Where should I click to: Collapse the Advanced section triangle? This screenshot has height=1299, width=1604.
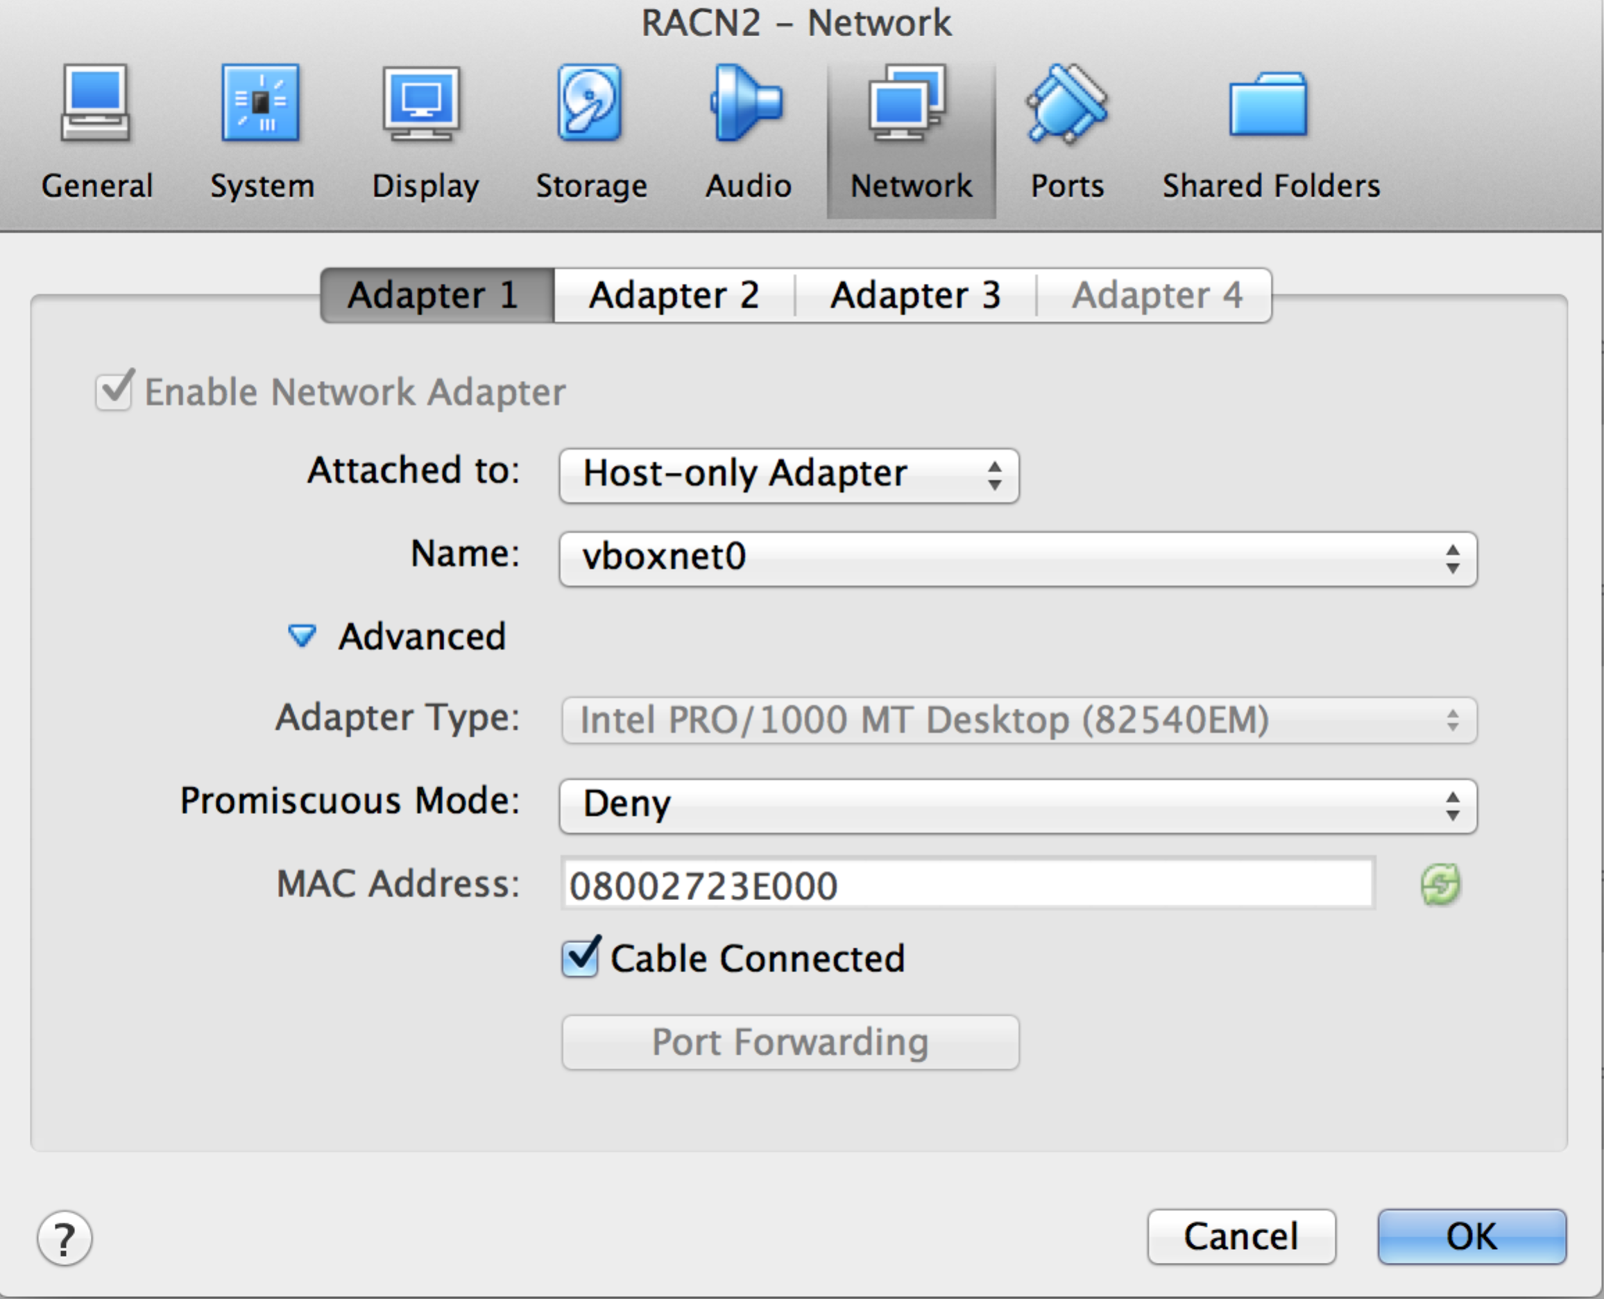point(302,636)
